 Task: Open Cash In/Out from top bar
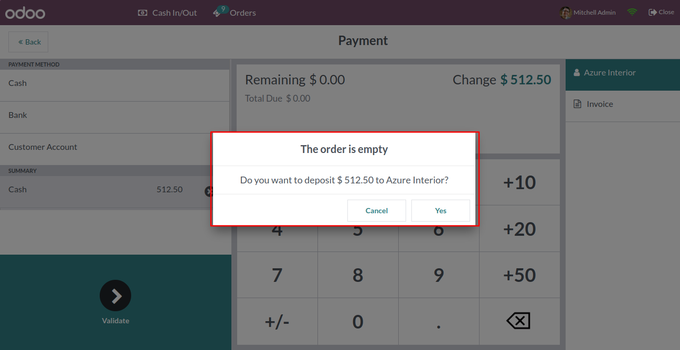click(167, 13)
